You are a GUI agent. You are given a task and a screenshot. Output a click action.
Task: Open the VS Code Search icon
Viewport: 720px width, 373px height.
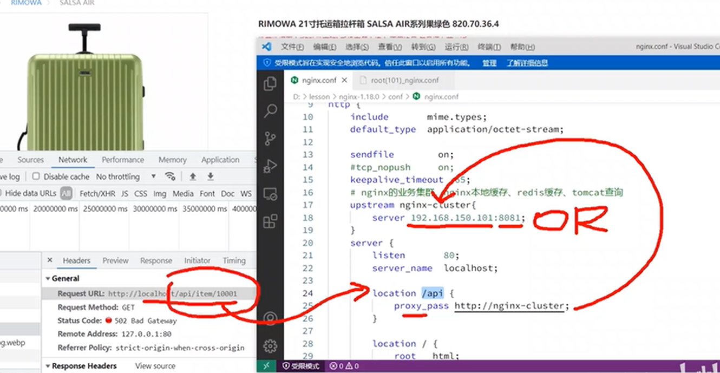coord(270,112)
